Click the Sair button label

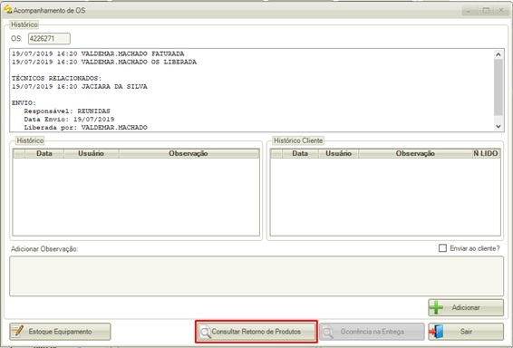coord(466,332)
